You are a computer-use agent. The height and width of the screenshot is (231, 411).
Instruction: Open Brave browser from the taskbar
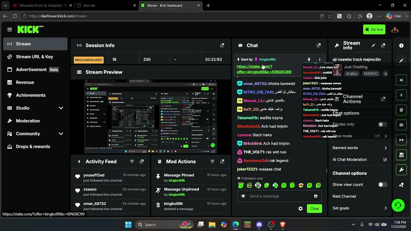[x=283, y=225]
